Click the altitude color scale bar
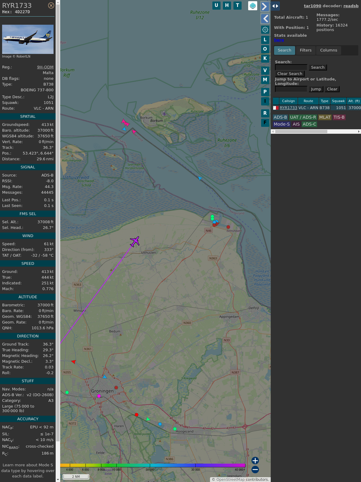The width and height of the screenshot is (361, 482). pos(153,465)
